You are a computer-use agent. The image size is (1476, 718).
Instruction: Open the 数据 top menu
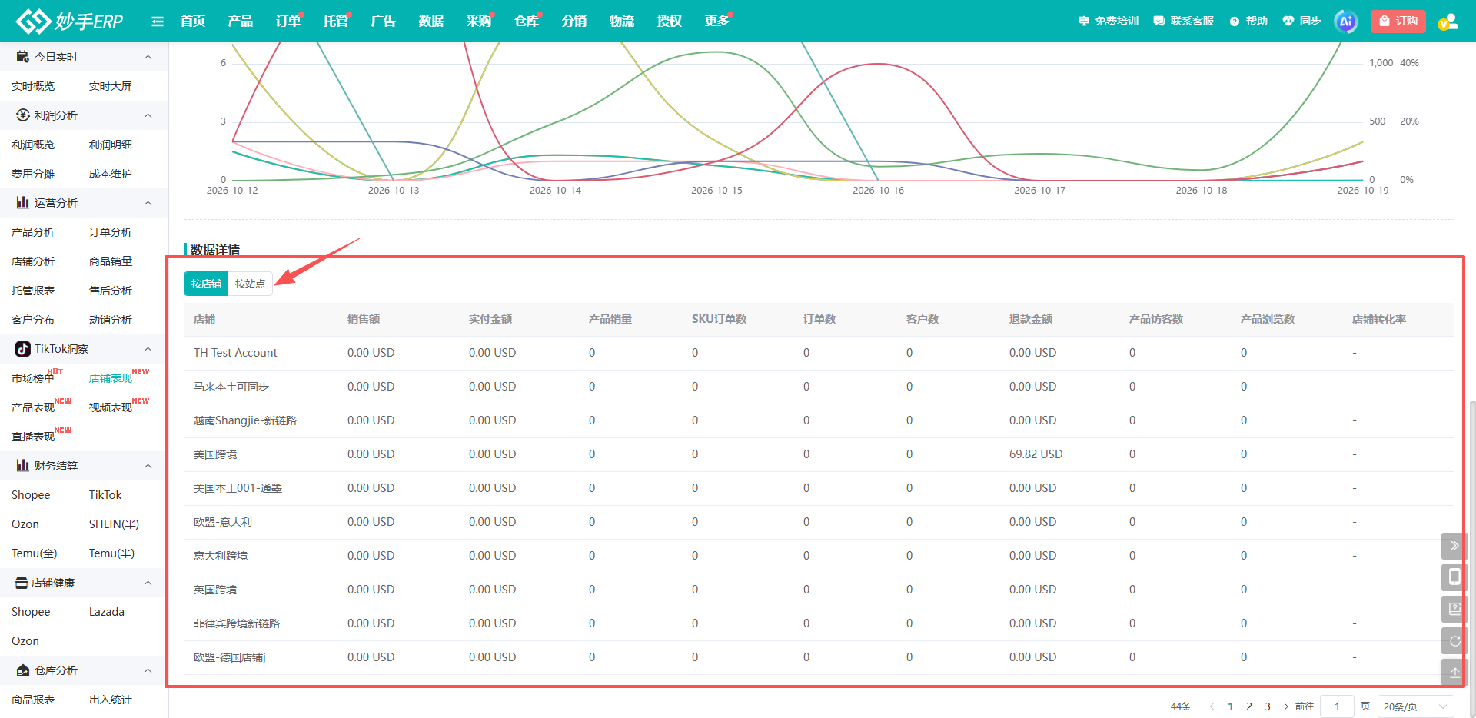pyautogui.click(x=431, y=22)
